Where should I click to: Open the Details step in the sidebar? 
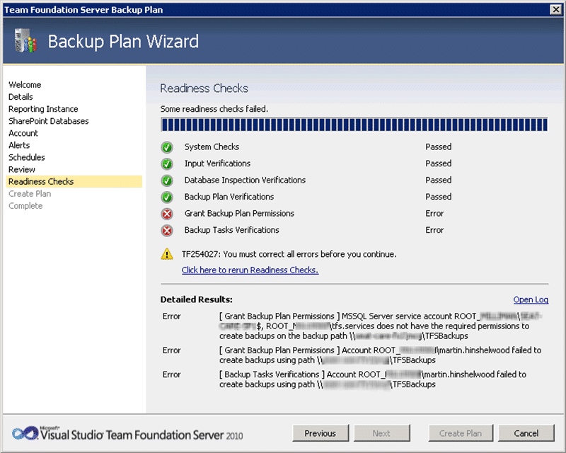point(21,97)
